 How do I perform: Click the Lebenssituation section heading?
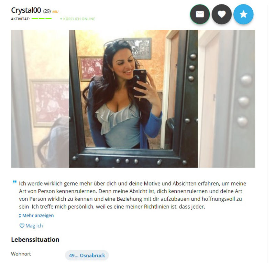coord(35,240)
